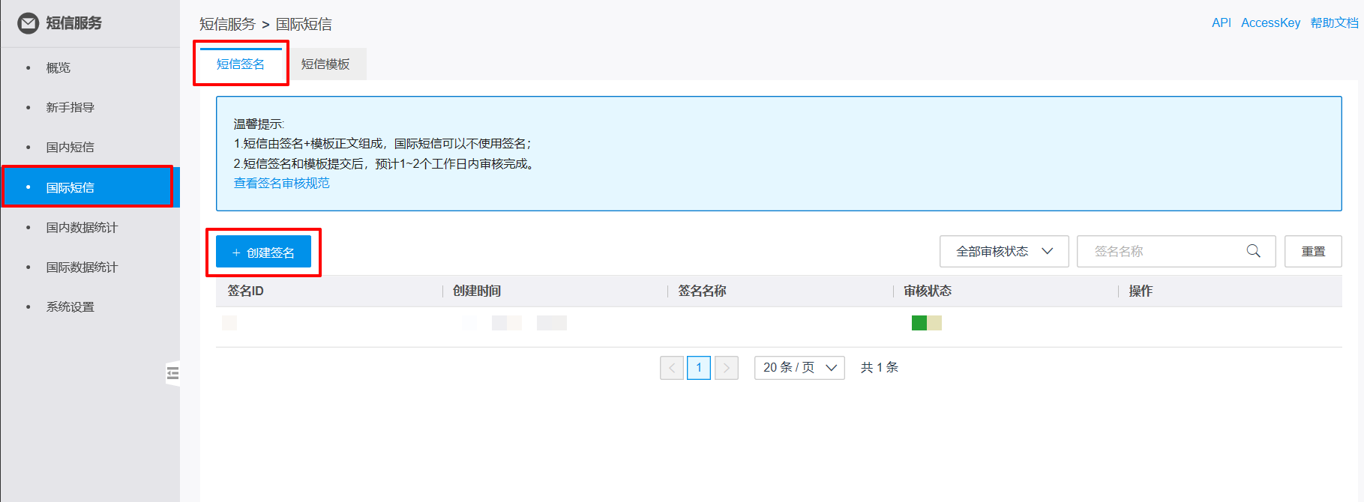Go to next page arrow

coord(727,368)
